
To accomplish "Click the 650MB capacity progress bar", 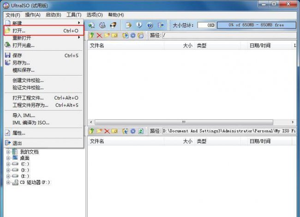I will coord(257,25).
